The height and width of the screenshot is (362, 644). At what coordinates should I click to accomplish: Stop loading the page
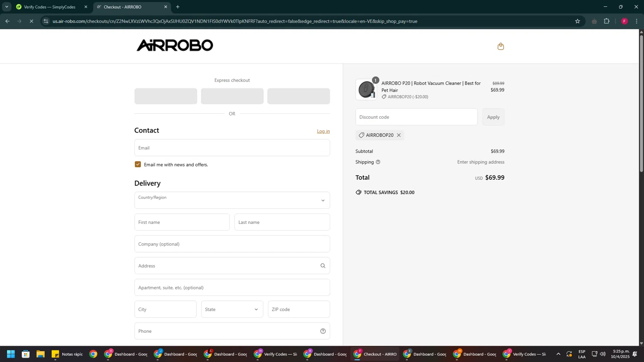[x=31, y=21]
